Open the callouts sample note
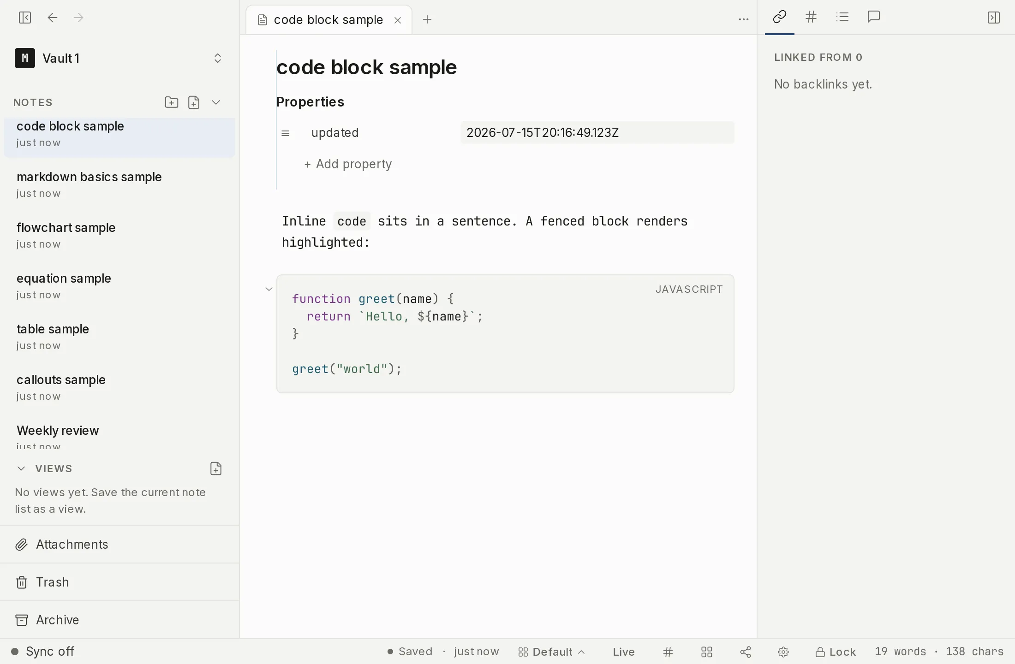Viewport: 1015px width, 664px height. click(119, 387)
